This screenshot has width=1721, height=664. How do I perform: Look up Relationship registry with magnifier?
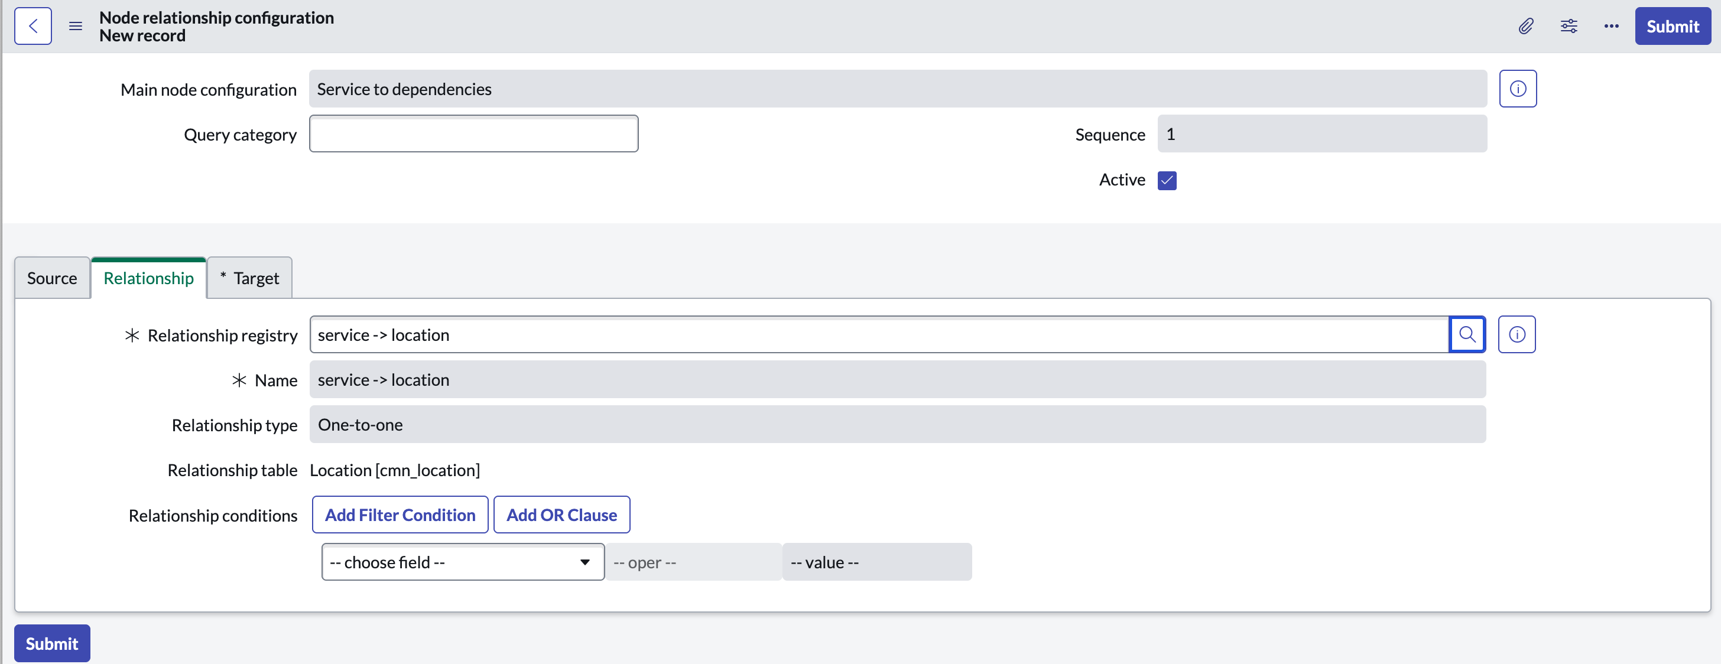pos(1467,334)
